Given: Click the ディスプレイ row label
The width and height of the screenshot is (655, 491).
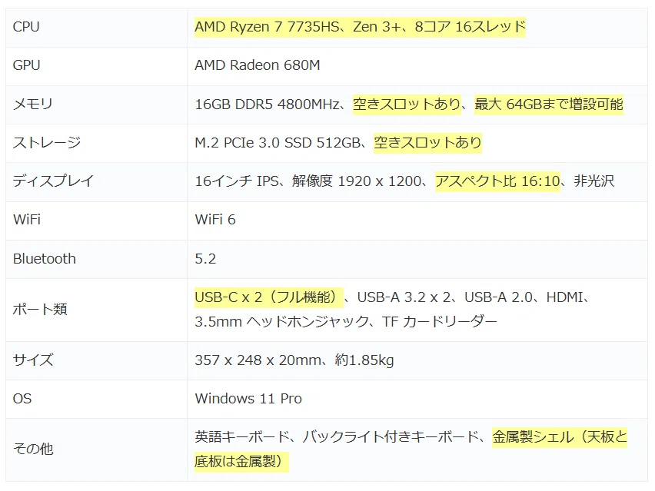Looking at the screenshot, I should tap(54, 181).
